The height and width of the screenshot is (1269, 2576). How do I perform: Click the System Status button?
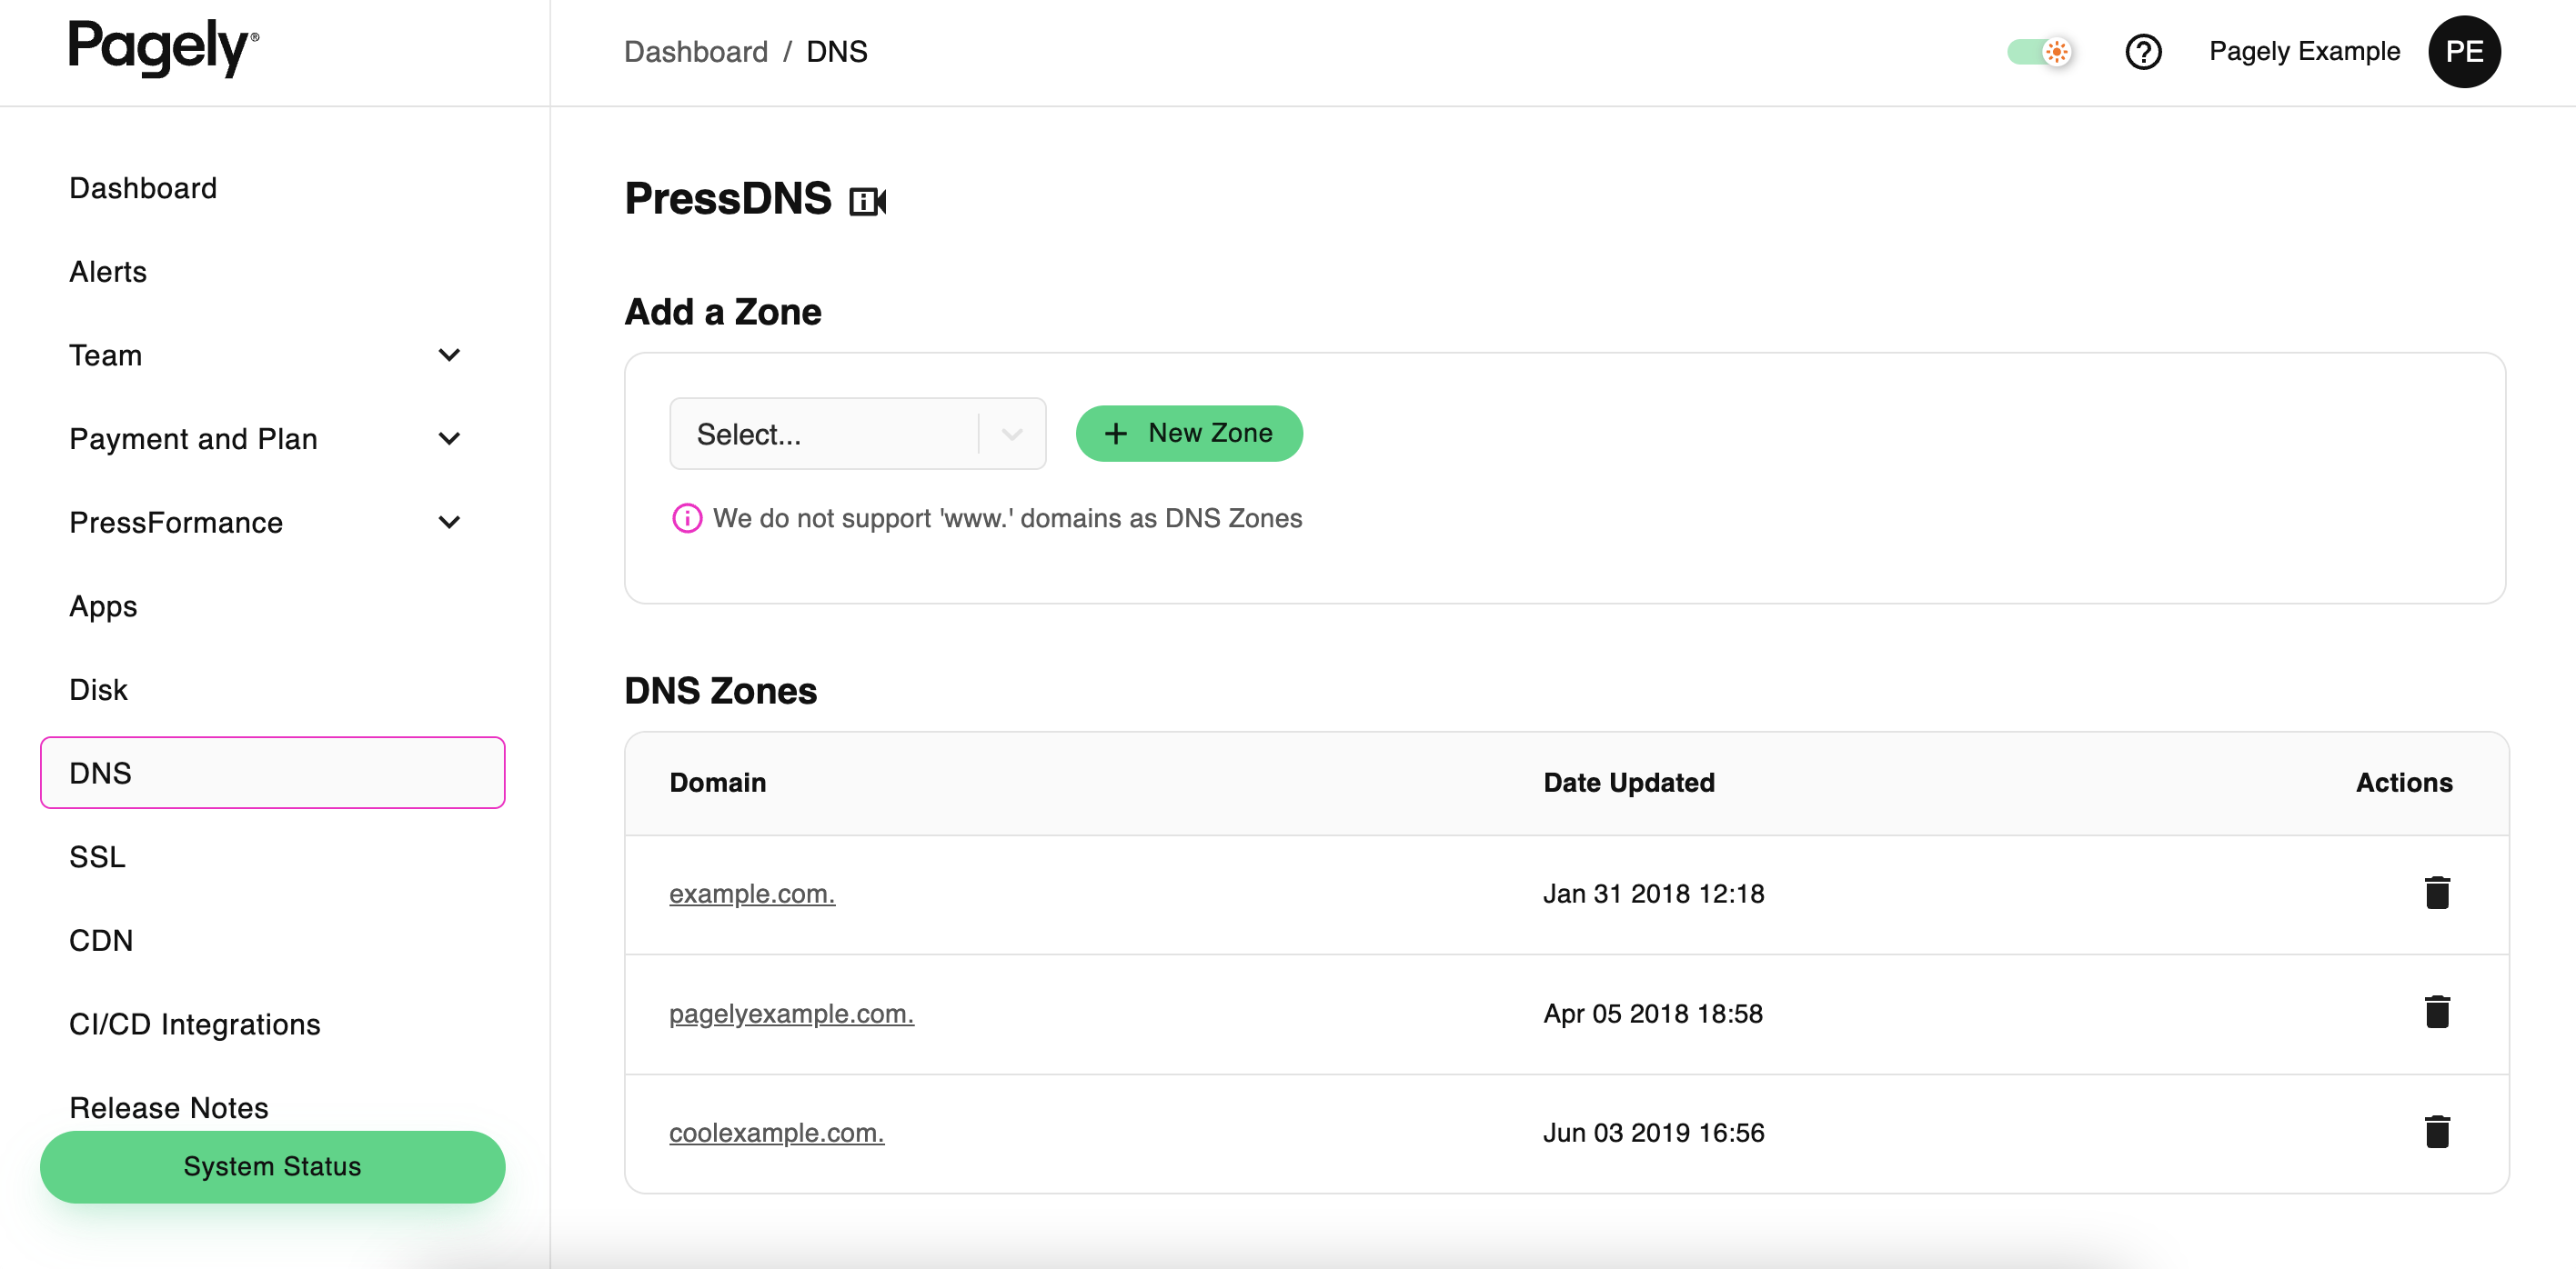point(272,1166)
